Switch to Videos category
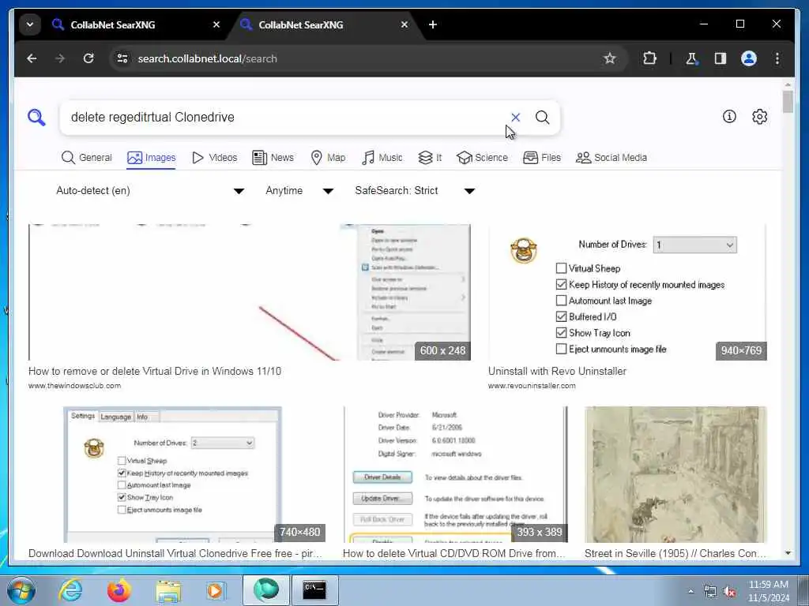This screenshot has width=809, height=606. pos(214,158)
